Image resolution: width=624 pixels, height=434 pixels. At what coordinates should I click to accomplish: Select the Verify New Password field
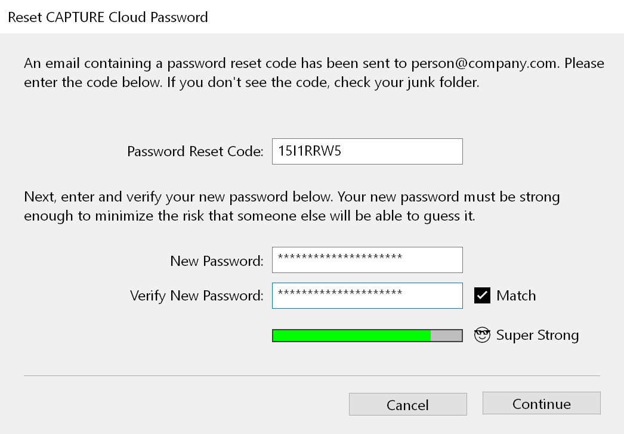[367, 296]
